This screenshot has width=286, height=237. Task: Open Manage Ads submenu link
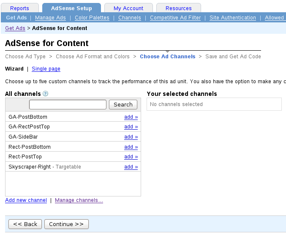tap(50, 18)
